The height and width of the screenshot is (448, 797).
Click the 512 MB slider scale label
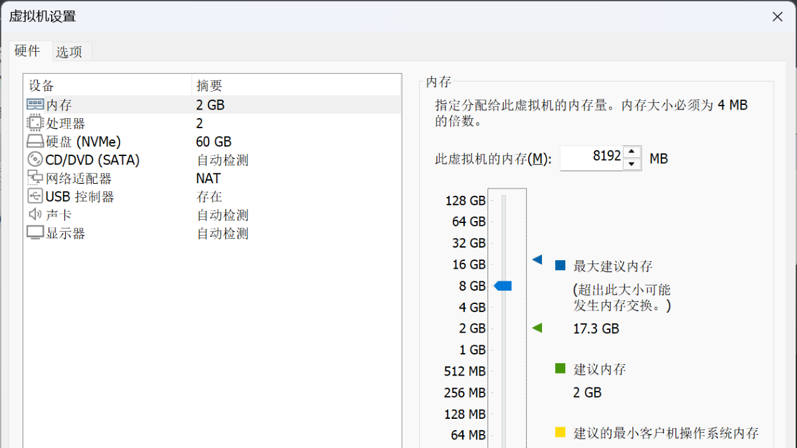pyautogui.click(x=465, y=371)
